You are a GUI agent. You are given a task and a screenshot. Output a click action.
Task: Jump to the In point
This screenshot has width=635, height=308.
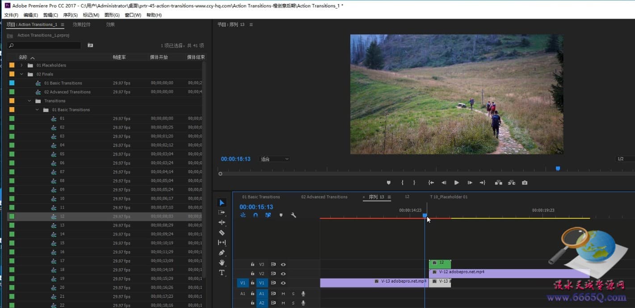tap(431, 183)
